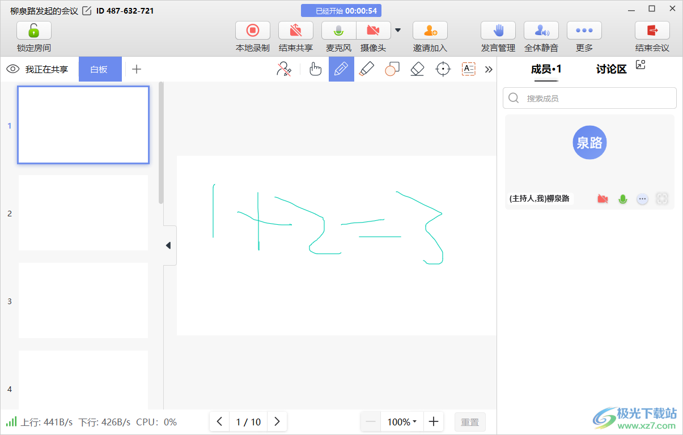Click the upload rate 上行: 441B/s text
This screenshot has height=435, width=683.
click(46, 422)
